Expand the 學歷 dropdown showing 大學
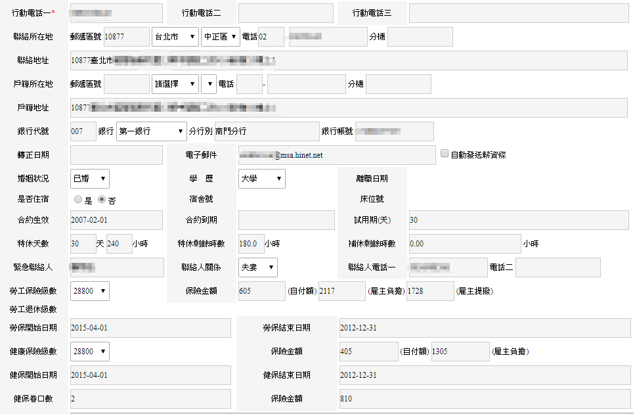Image resolution: width=635 pixels, height=414 pixels. pyautogui.click(x=261, y=178)
